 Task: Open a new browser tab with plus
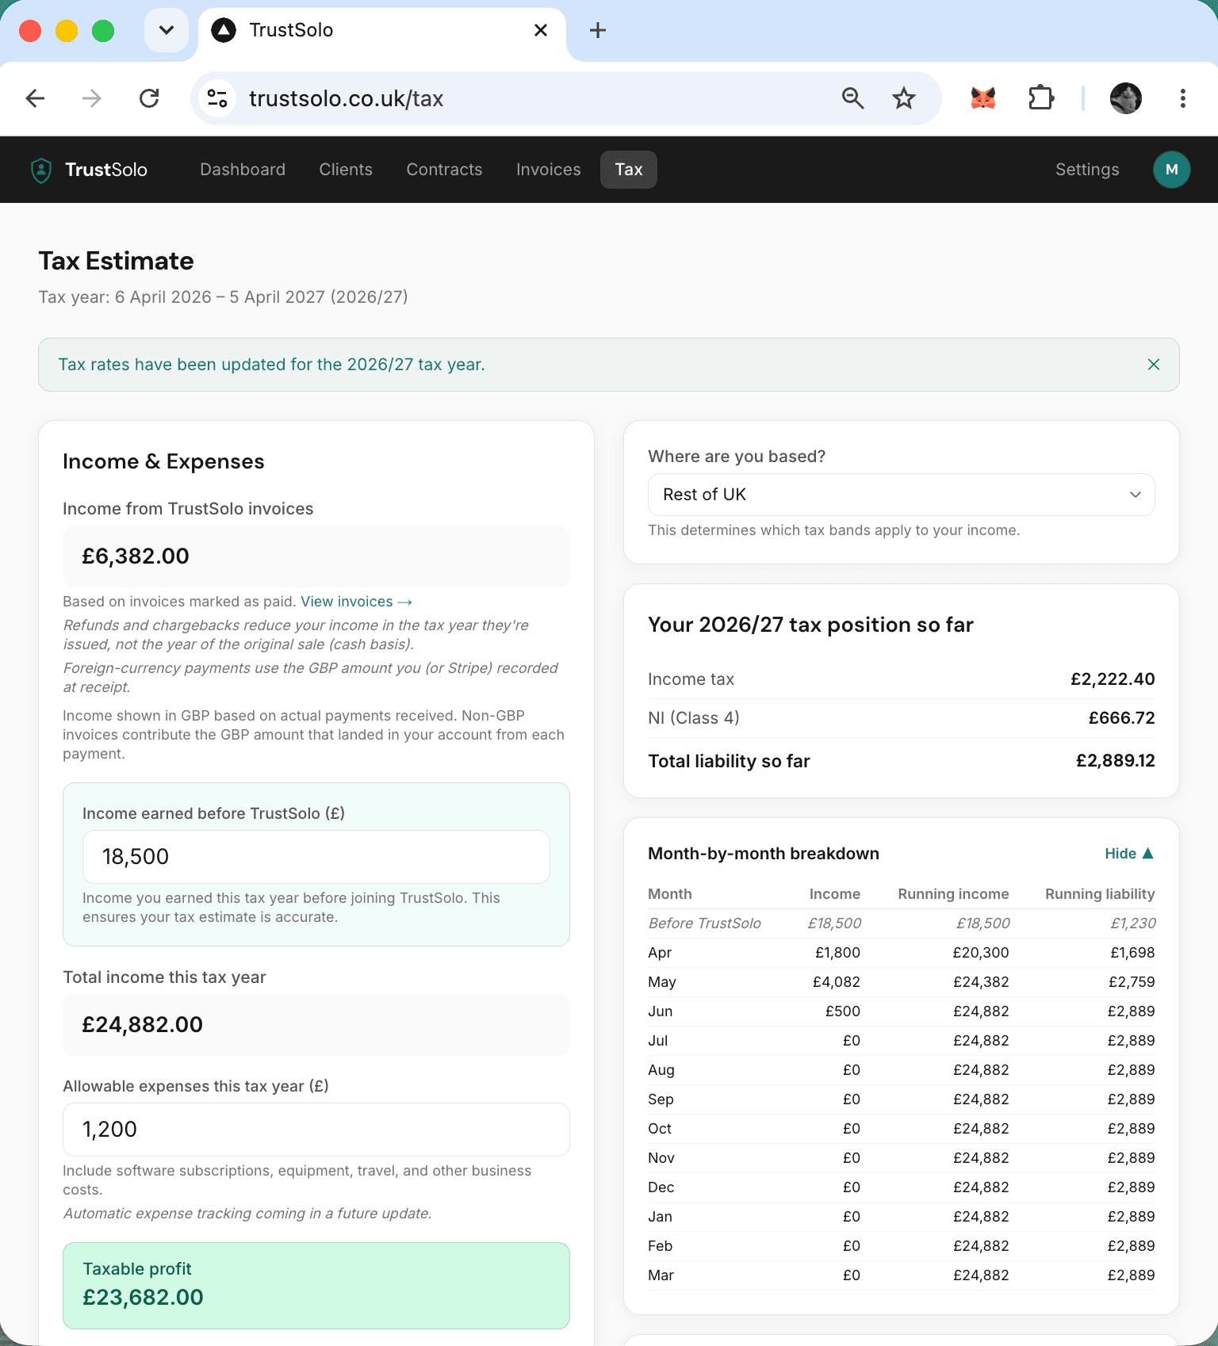coord(598,30)
